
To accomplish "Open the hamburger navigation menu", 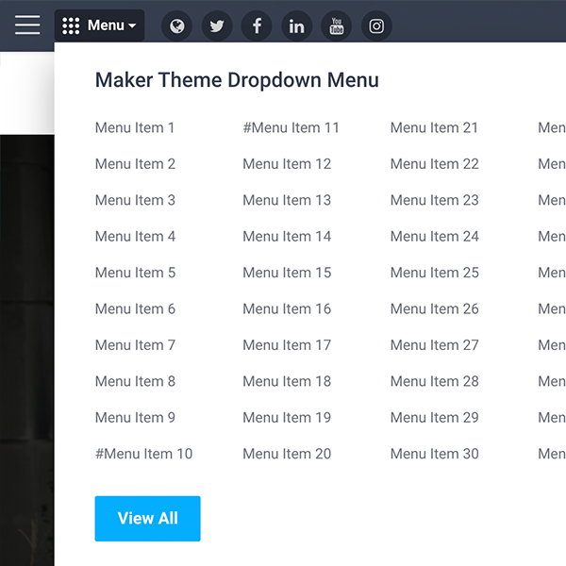I will [x=27, y=25].
